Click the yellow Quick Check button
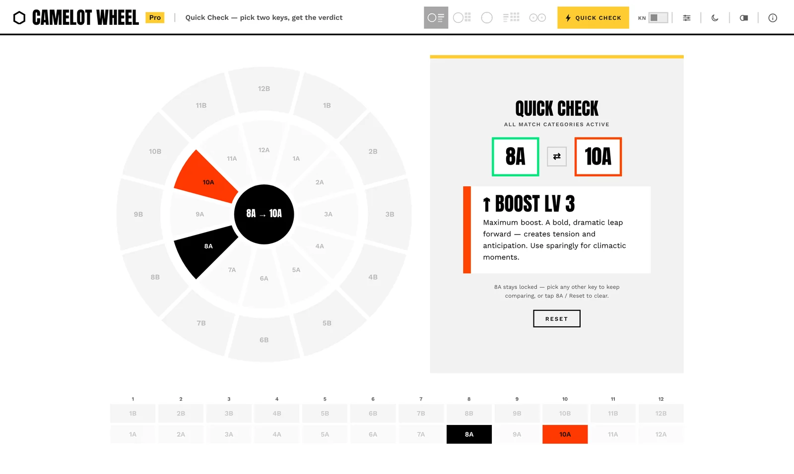The width and height of the screenshot is (794, 474). point(593,18)
